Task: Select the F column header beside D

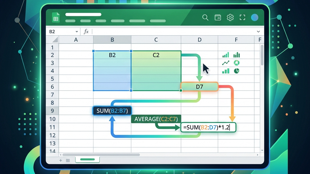Action: 236,40
